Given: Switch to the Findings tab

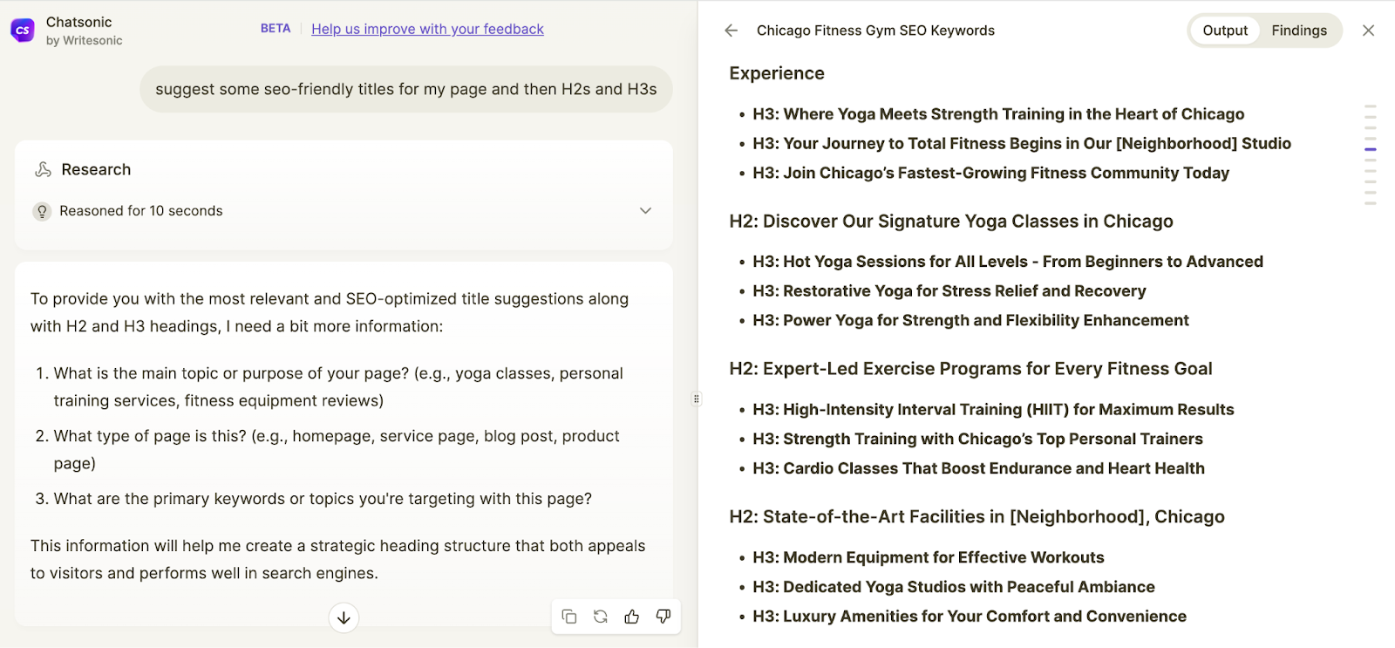Looking at the screenshot, I should tap(1298, 31).
